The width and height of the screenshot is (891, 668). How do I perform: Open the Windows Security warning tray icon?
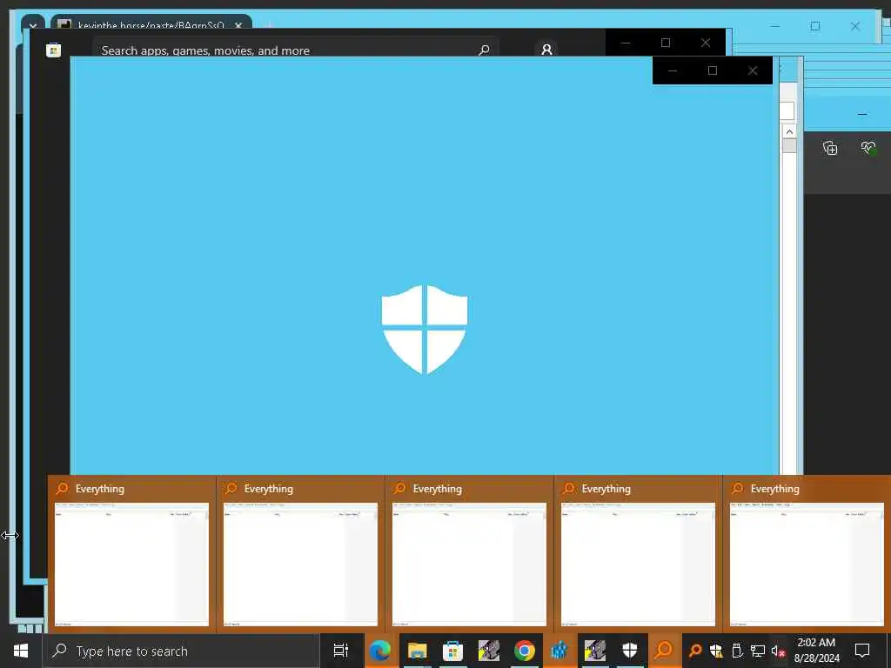717,651
